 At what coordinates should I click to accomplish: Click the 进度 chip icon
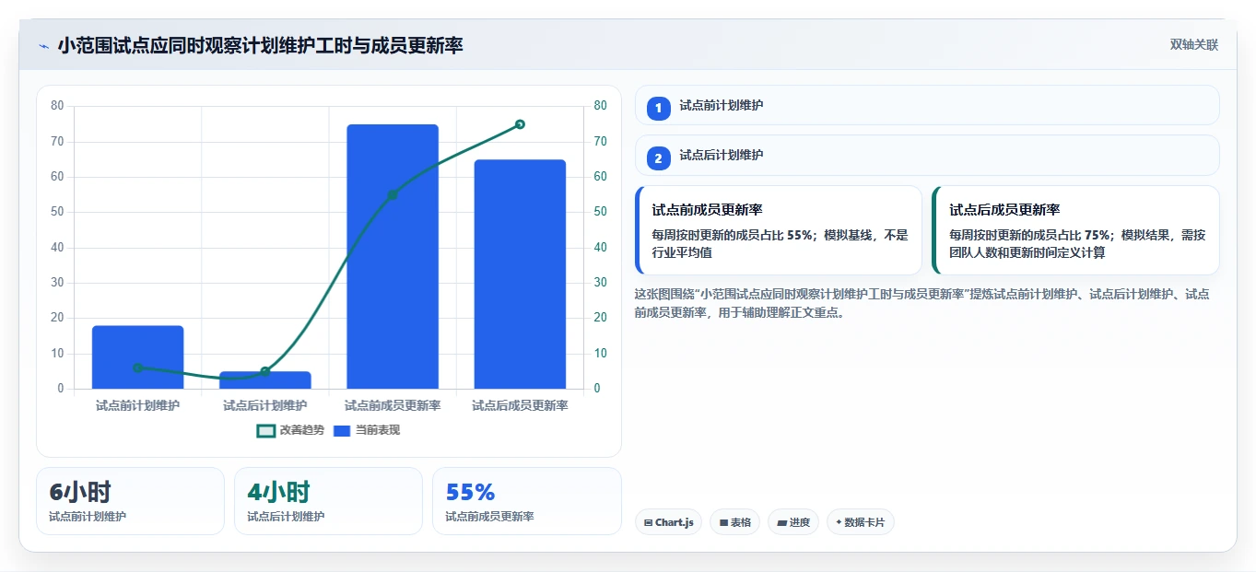pos(781,522)
